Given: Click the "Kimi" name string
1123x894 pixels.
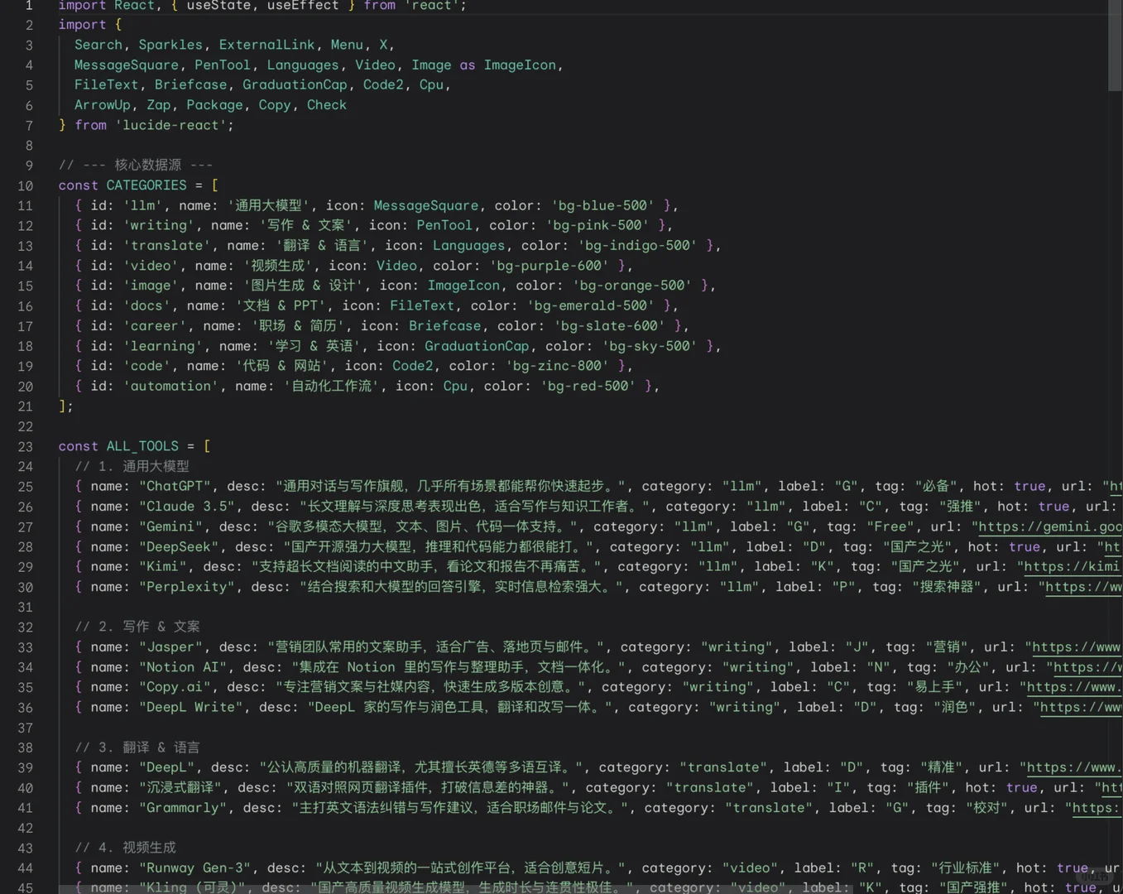Looking at the screenshot, I should coord(163,567).
